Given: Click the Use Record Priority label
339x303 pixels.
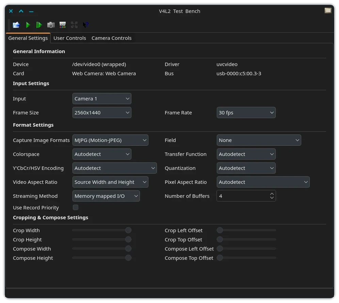Looking at the screenshot, I should 36,208.
